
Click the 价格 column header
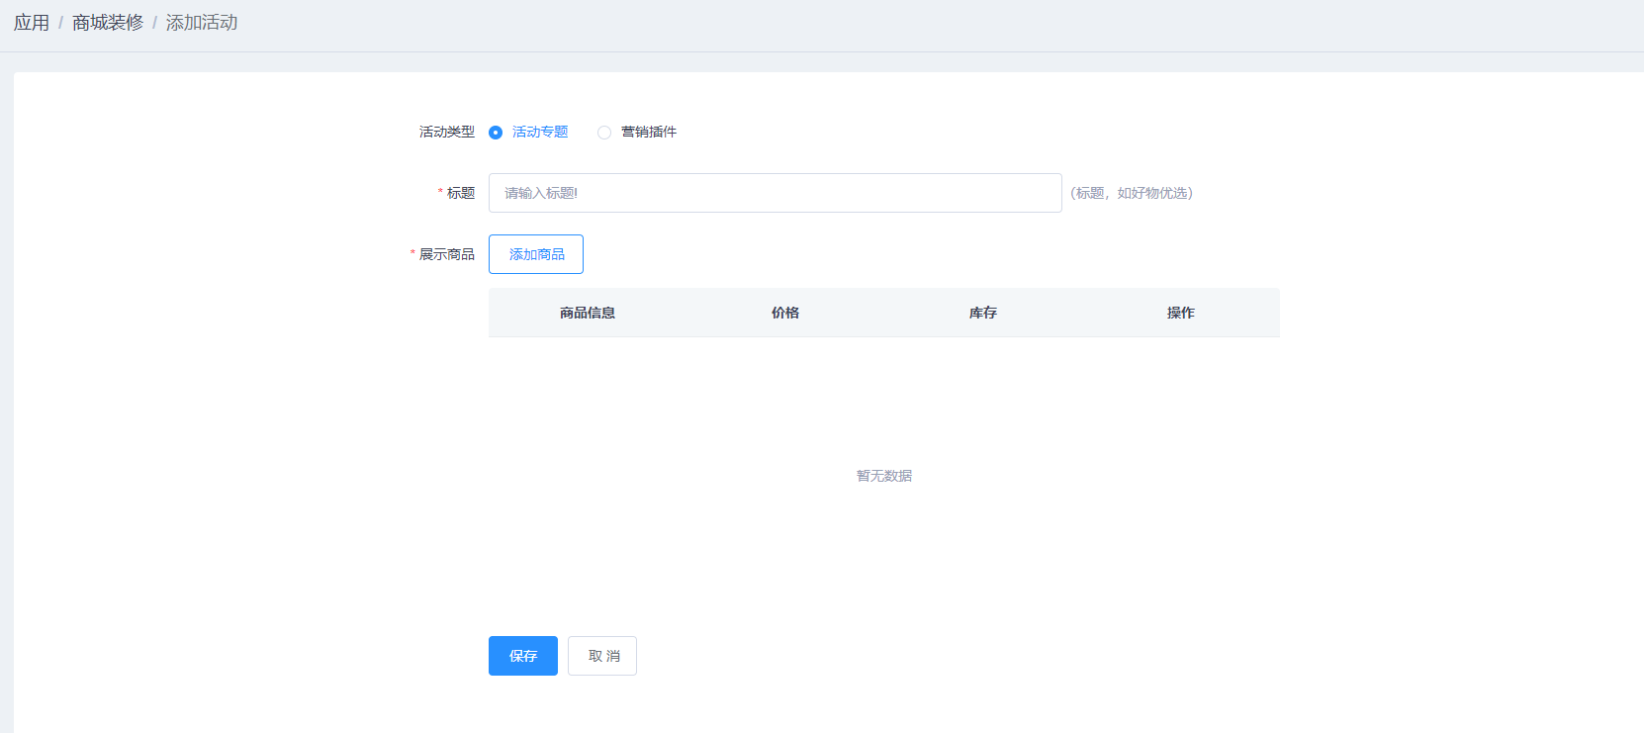click(785, 313)
